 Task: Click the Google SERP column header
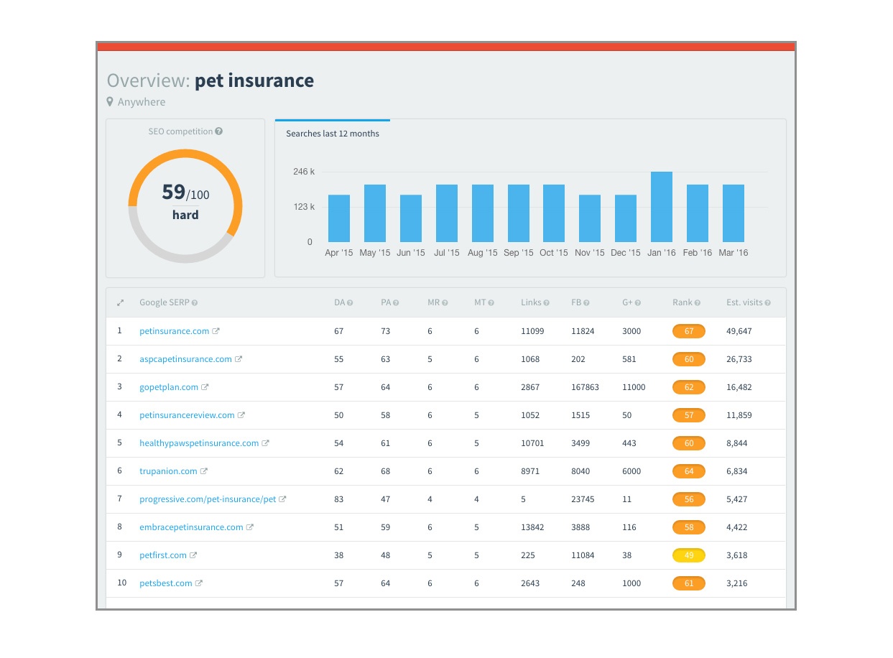click(x=165, y=303)
